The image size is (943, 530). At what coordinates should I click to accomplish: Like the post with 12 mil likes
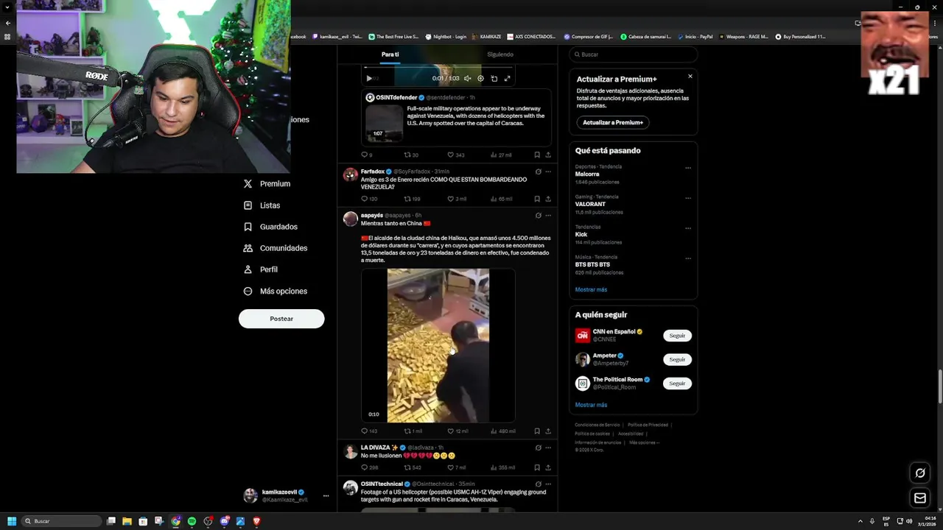[x=458, y=431]
